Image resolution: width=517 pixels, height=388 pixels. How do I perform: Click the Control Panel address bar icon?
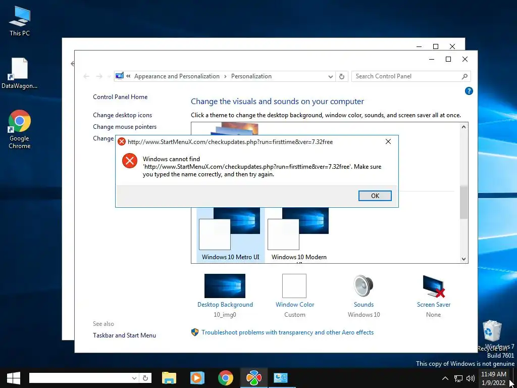point(120,76)
